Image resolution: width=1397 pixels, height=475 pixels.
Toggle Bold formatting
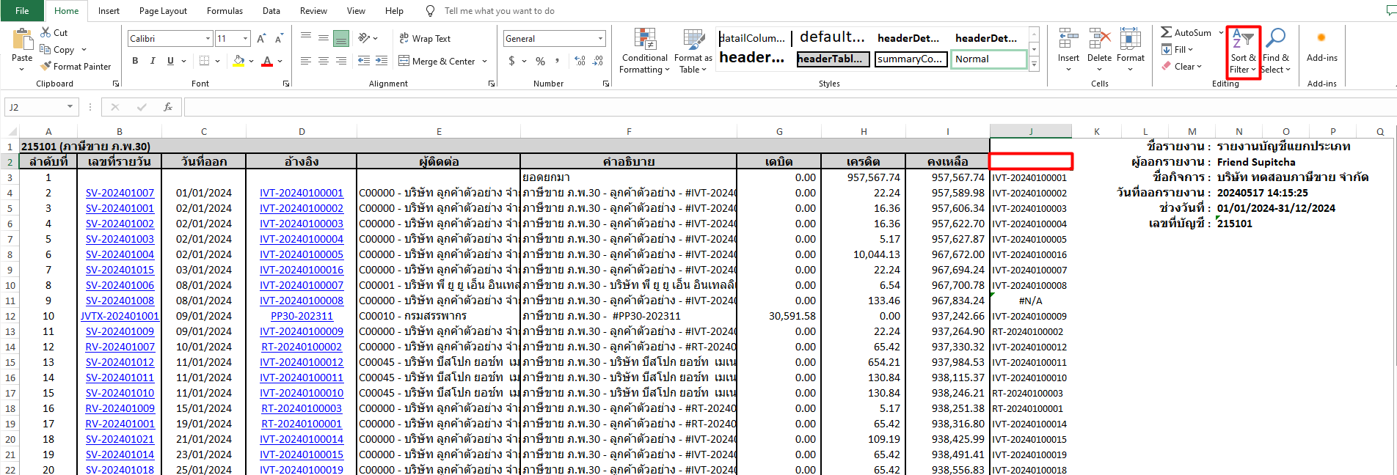135,61
